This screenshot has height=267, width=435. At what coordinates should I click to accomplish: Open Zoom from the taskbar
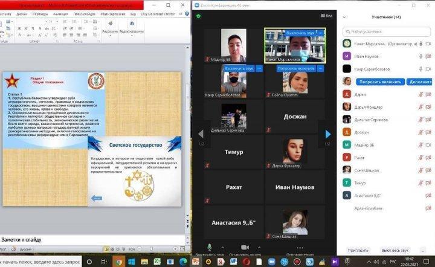pos(272,262)
